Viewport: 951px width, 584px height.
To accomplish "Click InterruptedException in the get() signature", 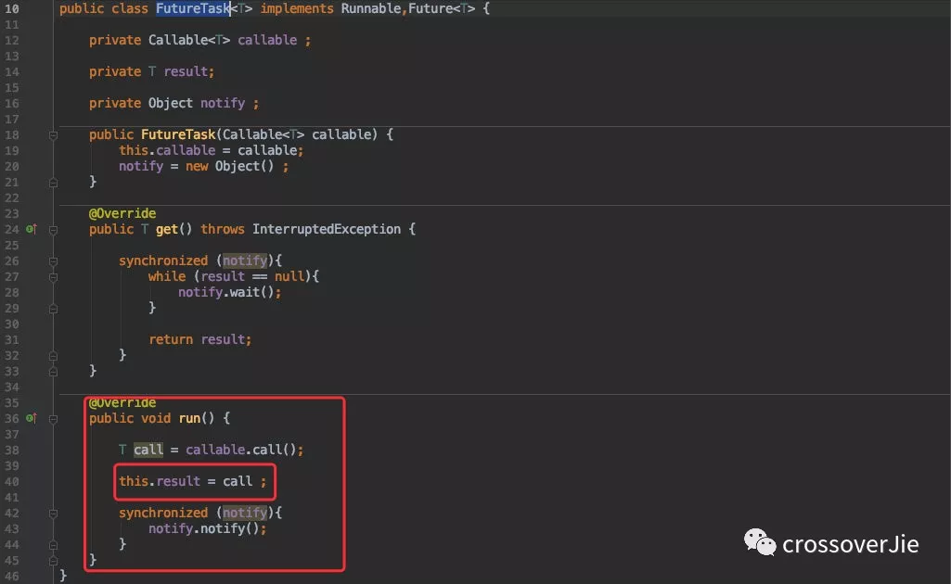I will 327,229.
